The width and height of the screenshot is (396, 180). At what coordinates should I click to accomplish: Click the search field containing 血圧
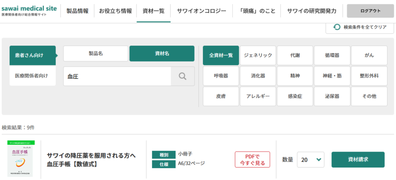click(117, 76)
